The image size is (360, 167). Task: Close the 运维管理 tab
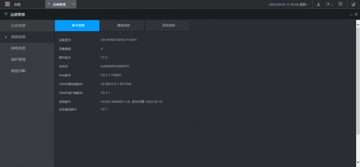point(73,5)
